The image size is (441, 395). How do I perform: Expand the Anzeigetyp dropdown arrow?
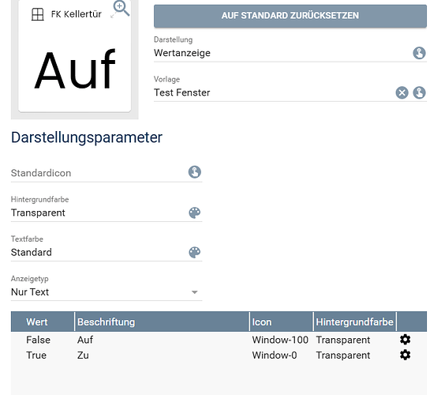coord(194,292)
